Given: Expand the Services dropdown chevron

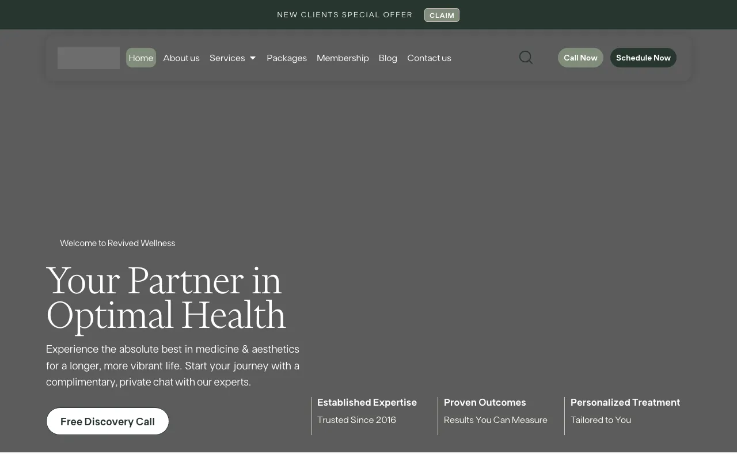Looking at the screenshot, I should click(x=252, y=58).
